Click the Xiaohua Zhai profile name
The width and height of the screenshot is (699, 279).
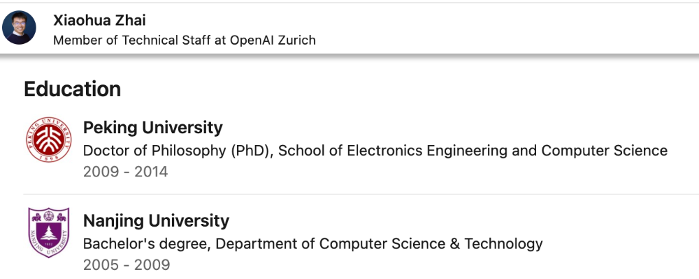[99, 20]
